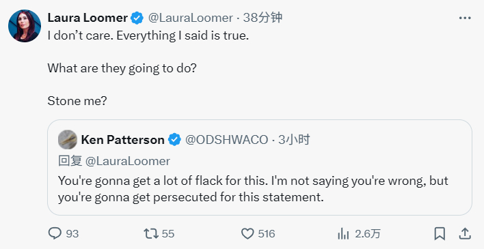Screen dimensions: 484x249
Task: Click the reply speech bubble icon
Action: [55, 233]
